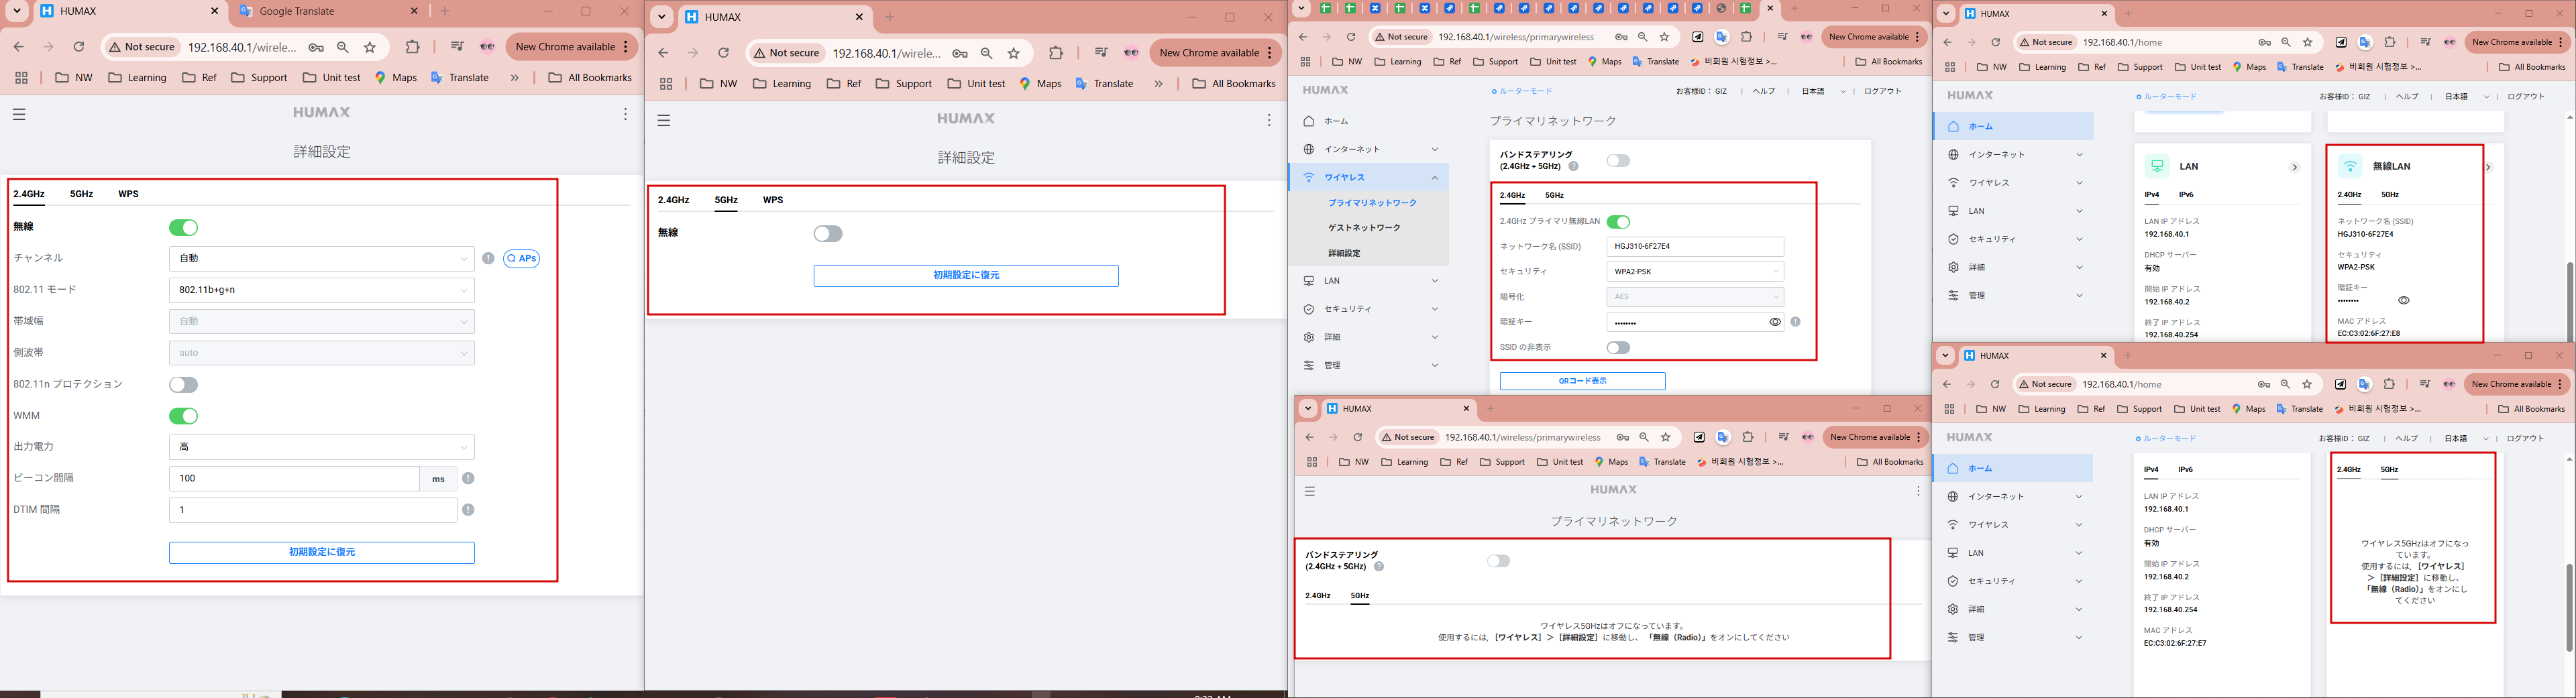Switch to the Google Translate browser tab

click(328, 12)
